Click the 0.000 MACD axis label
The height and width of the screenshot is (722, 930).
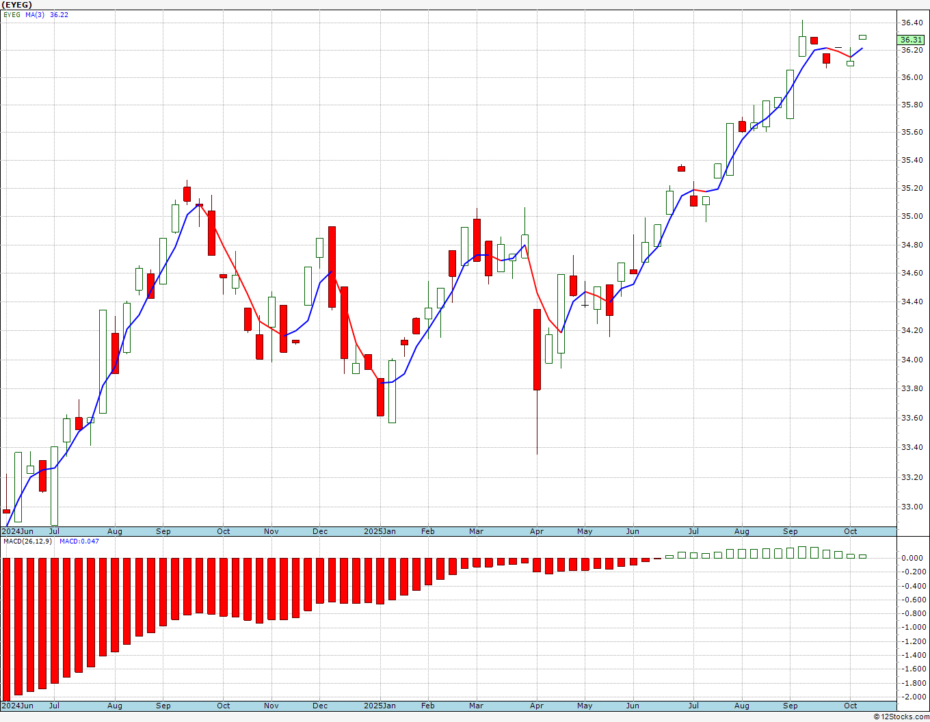(x=911, y=558)
